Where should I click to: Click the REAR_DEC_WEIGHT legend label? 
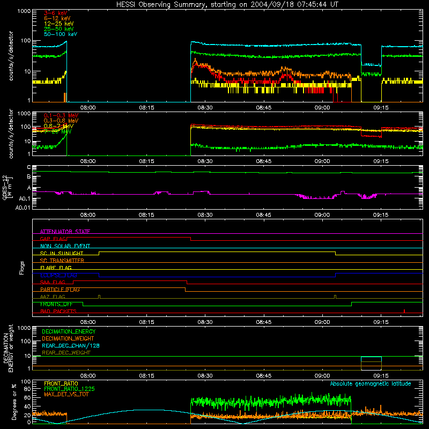66,353
